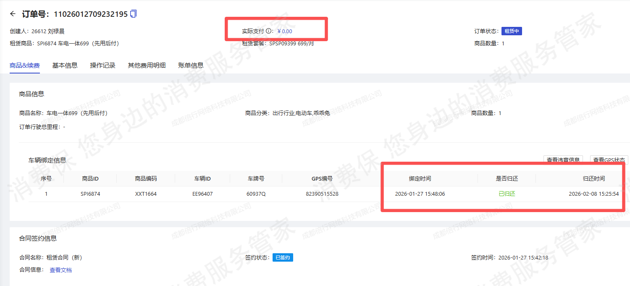Click the ¥ 0.00 actual payment amount
630x286 pixels.
285,31
